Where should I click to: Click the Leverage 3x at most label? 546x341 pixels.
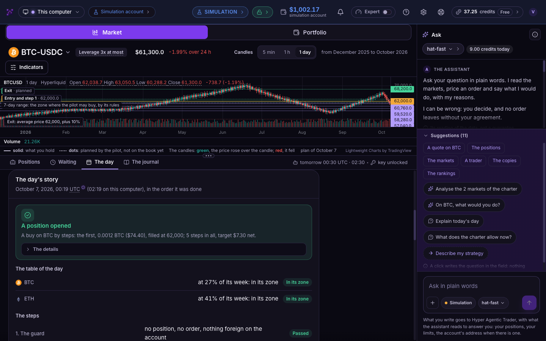click(x=101, y=52)
